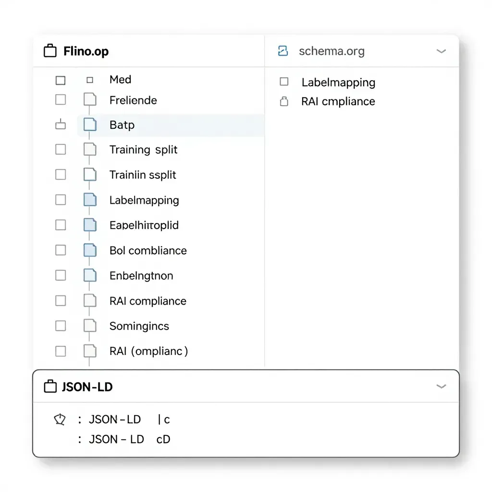Collapse the JSON-LD panel chevron

[x=441, y=386]
